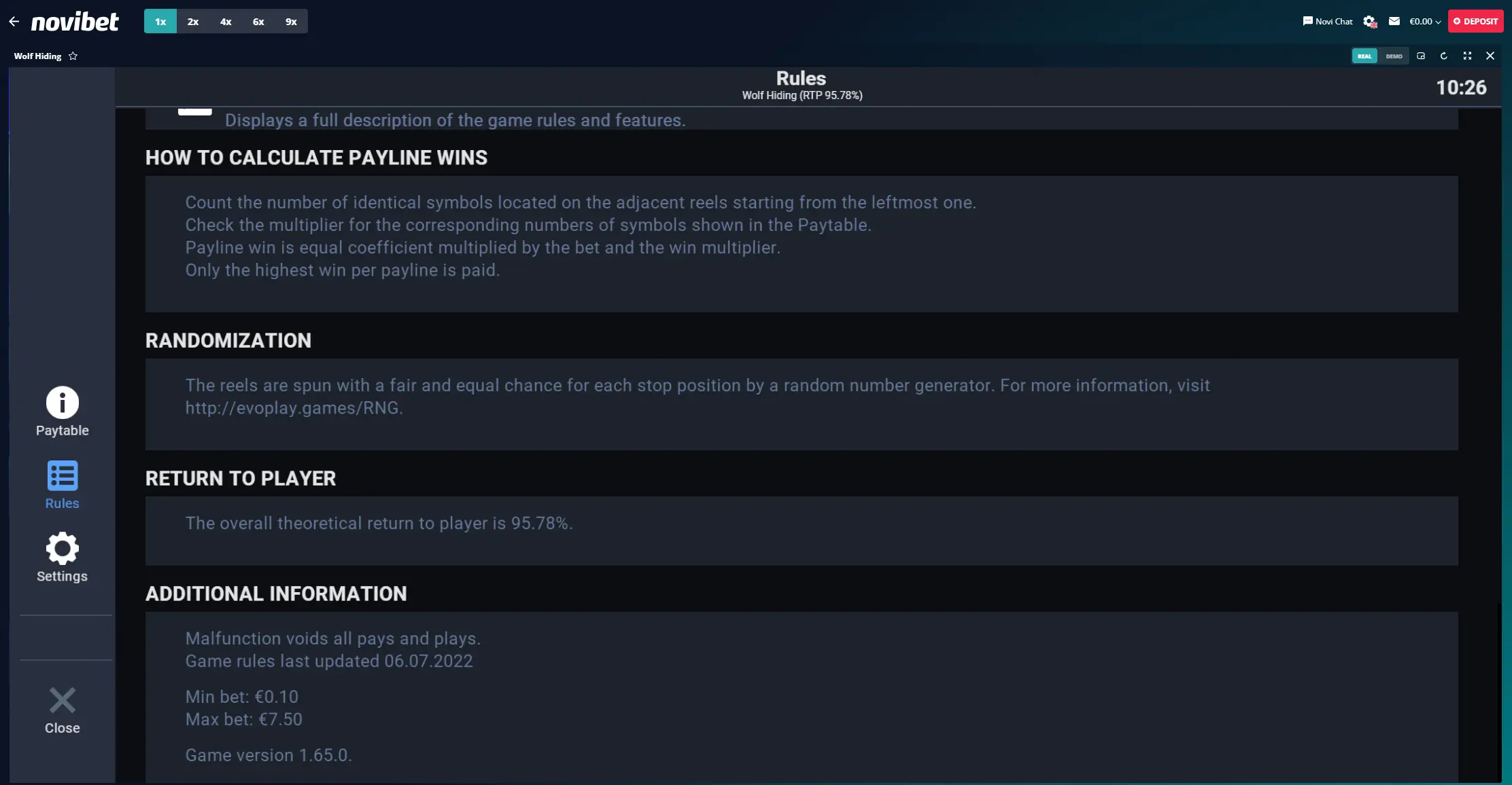Switch to REAL play mode
The width and height of the screenshot is (1512, 785).
(1364, 56)
